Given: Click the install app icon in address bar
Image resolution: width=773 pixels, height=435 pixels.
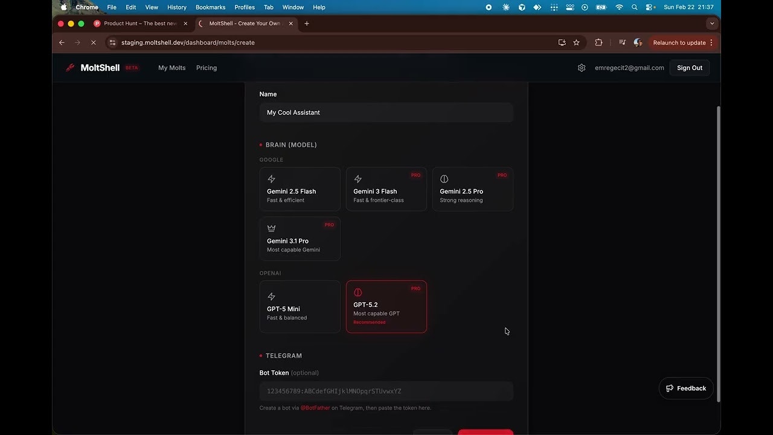Looking at the screenshot, I should 562,43.
